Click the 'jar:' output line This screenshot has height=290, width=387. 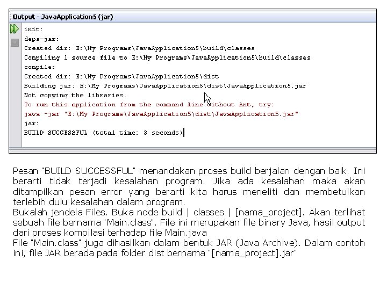pos(32,124)
